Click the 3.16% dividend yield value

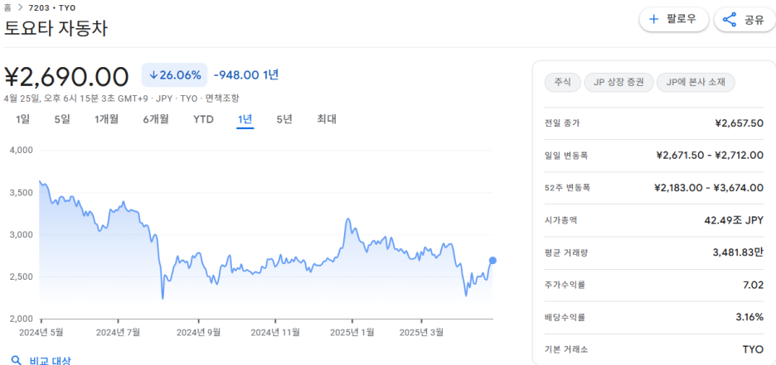tap(750, 317)
